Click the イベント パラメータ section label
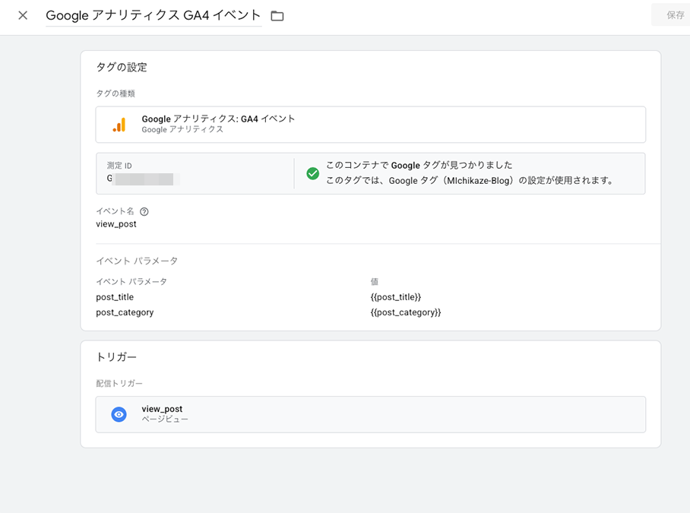 [137, 261]
